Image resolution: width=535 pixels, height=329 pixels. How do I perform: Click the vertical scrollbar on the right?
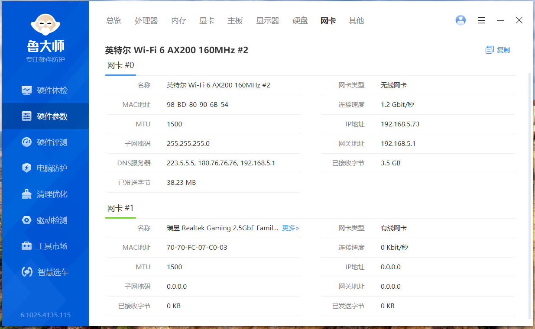530,195
